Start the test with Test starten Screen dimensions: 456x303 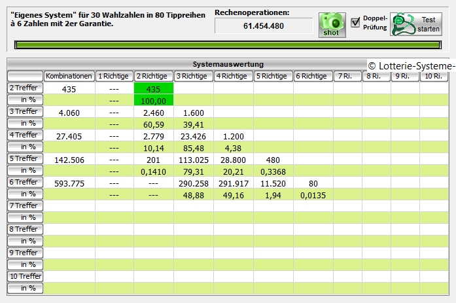click(416, 24)
